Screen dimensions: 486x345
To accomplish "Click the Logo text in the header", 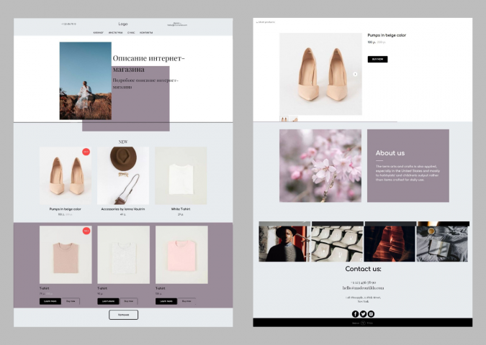I will click(123, 24).
